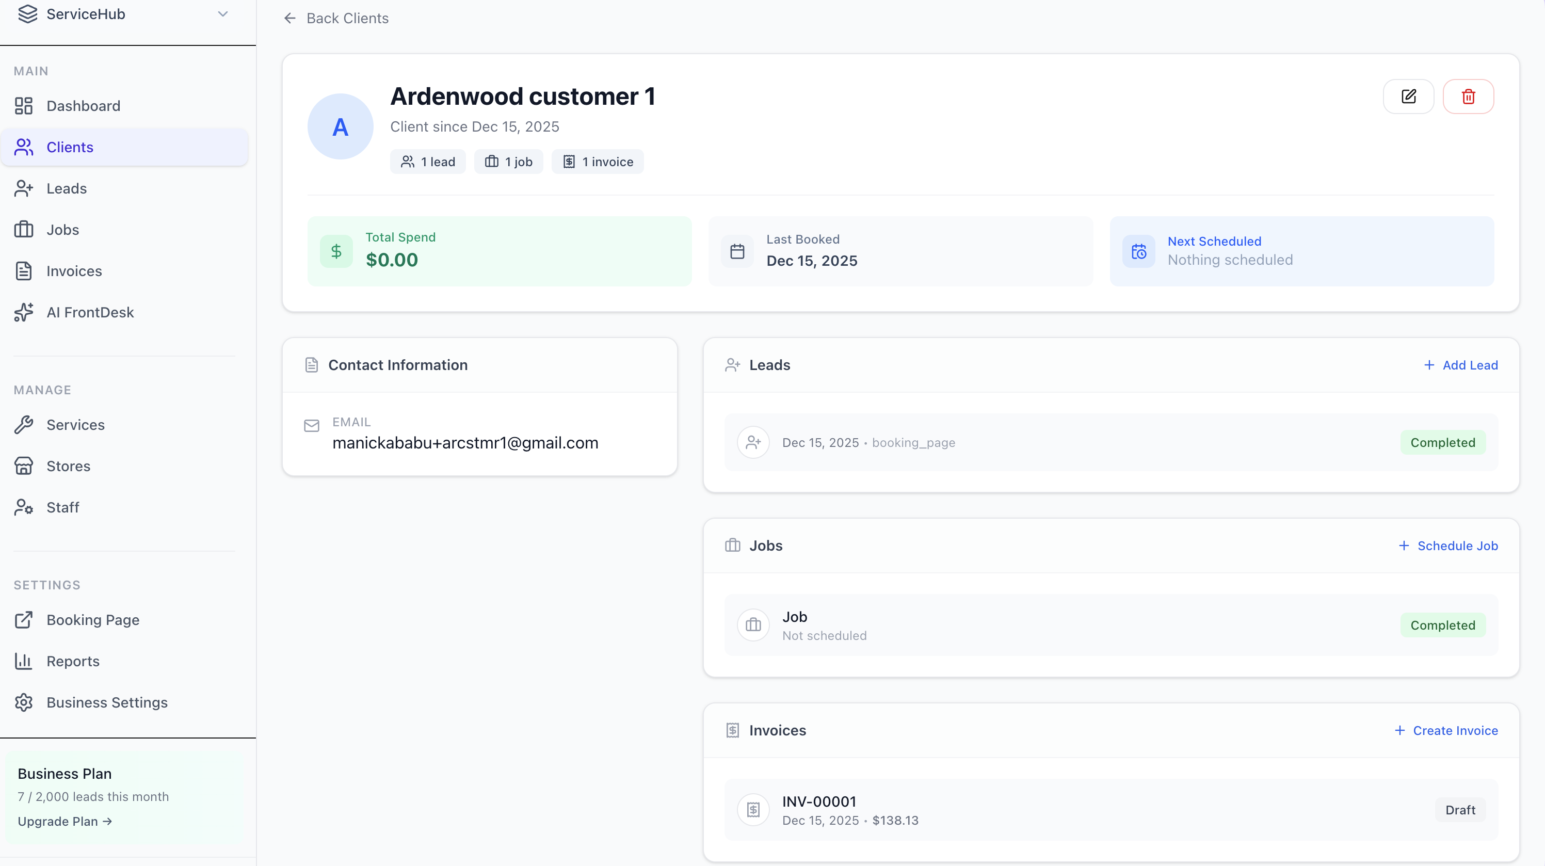Open Invoices from the sidebar
1545x866 pixels.
[x=74, y=271]
